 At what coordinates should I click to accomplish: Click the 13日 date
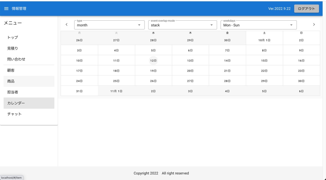coord(190,61)
